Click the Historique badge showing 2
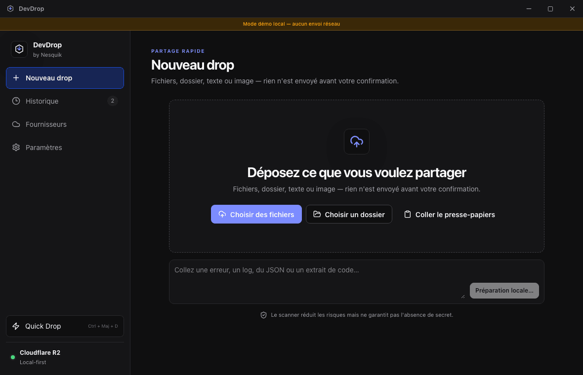Screen dimensions: 583x375 coord(113,101)
